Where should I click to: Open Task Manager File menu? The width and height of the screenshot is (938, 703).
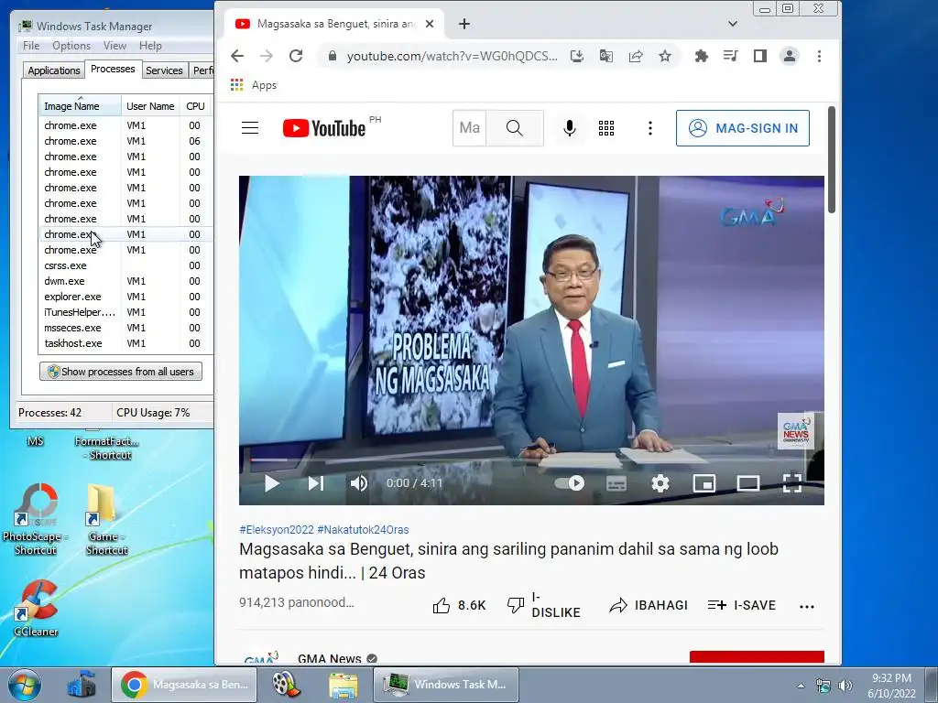[x=31, y=46]
